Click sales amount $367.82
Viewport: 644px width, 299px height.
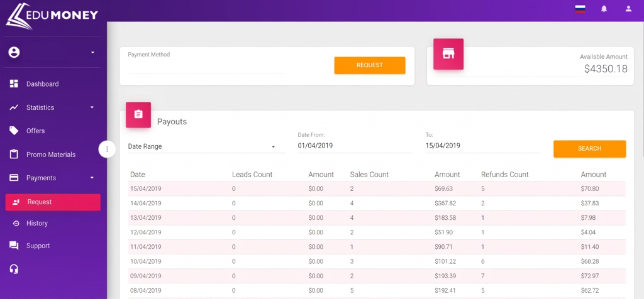[x=445, y=204]
